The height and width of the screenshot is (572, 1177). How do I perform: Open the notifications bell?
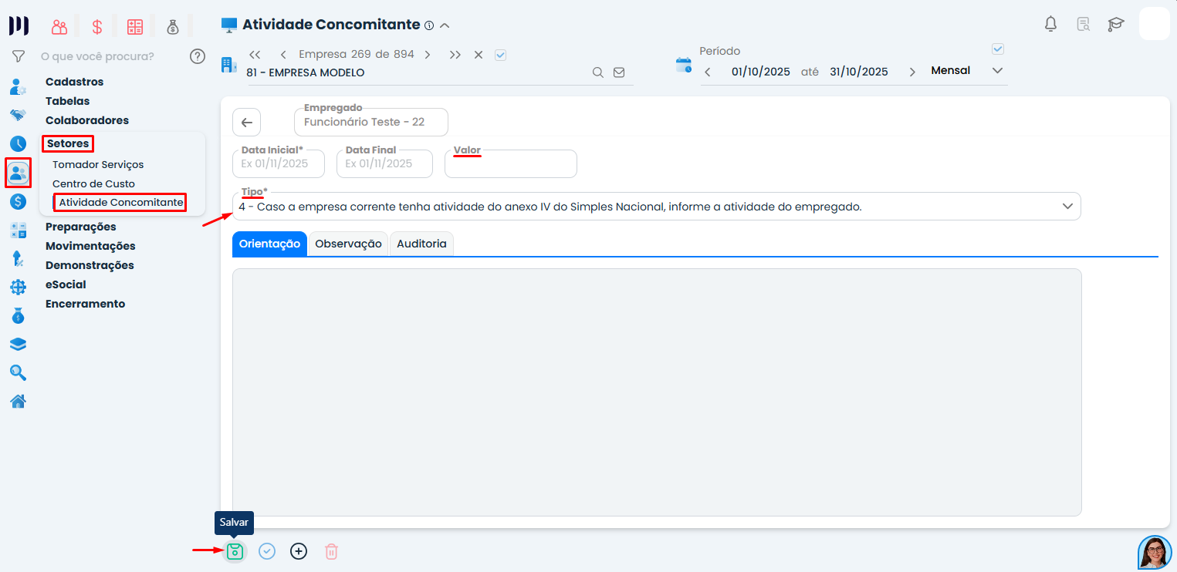pyautogui.click(x=1050, y=24)
